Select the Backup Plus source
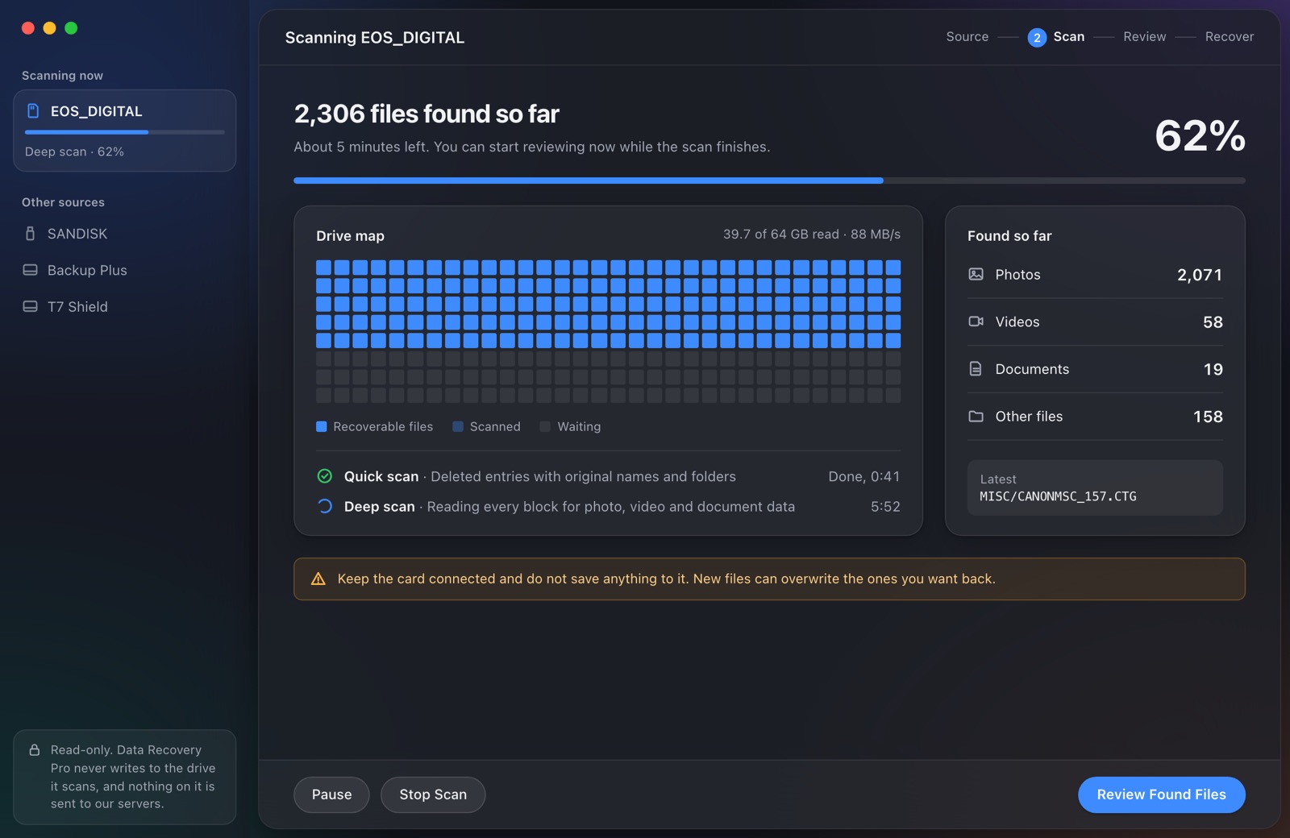1290x838 pixels. click(x=125, y=270)
